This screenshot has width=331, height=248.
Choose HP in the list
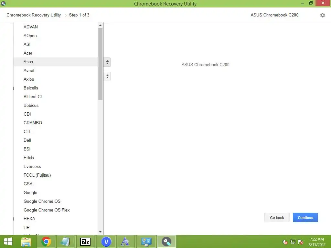[56, 227]
